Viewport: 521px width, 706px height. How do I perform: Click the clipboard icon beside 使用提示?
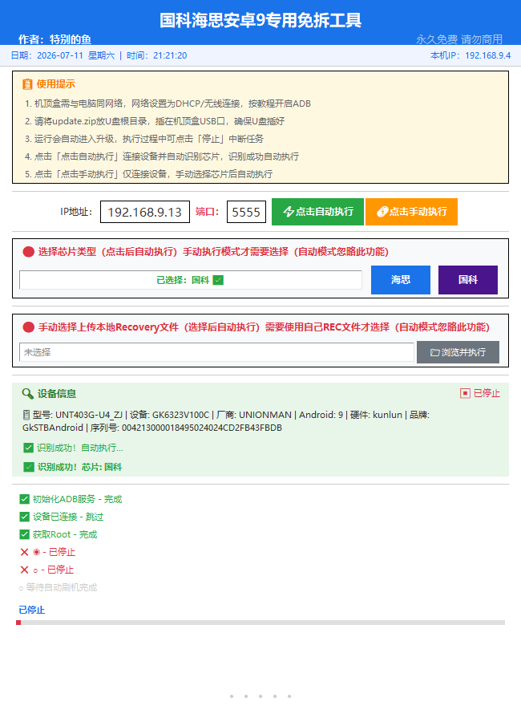[27, 84]
